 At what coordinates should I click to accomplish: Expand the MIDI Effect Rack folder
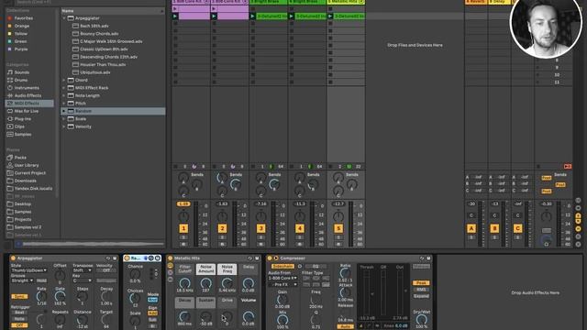[x=64, y=88]
